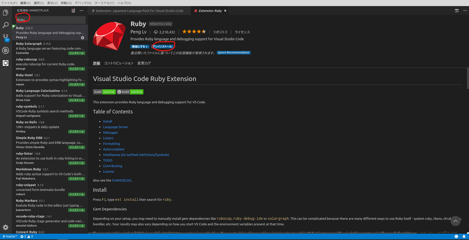
Task: Open the CHANGELOG link
Action: coord(122,181)
